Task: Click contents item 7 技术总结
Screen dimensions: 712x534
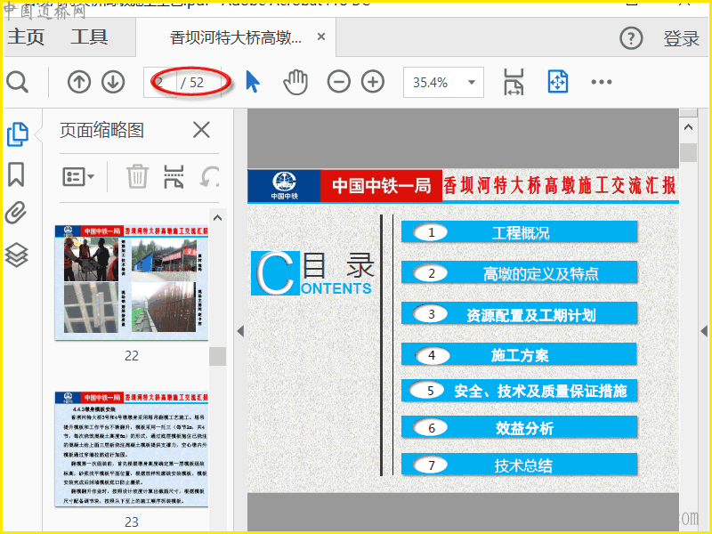Action: [520, 465]
